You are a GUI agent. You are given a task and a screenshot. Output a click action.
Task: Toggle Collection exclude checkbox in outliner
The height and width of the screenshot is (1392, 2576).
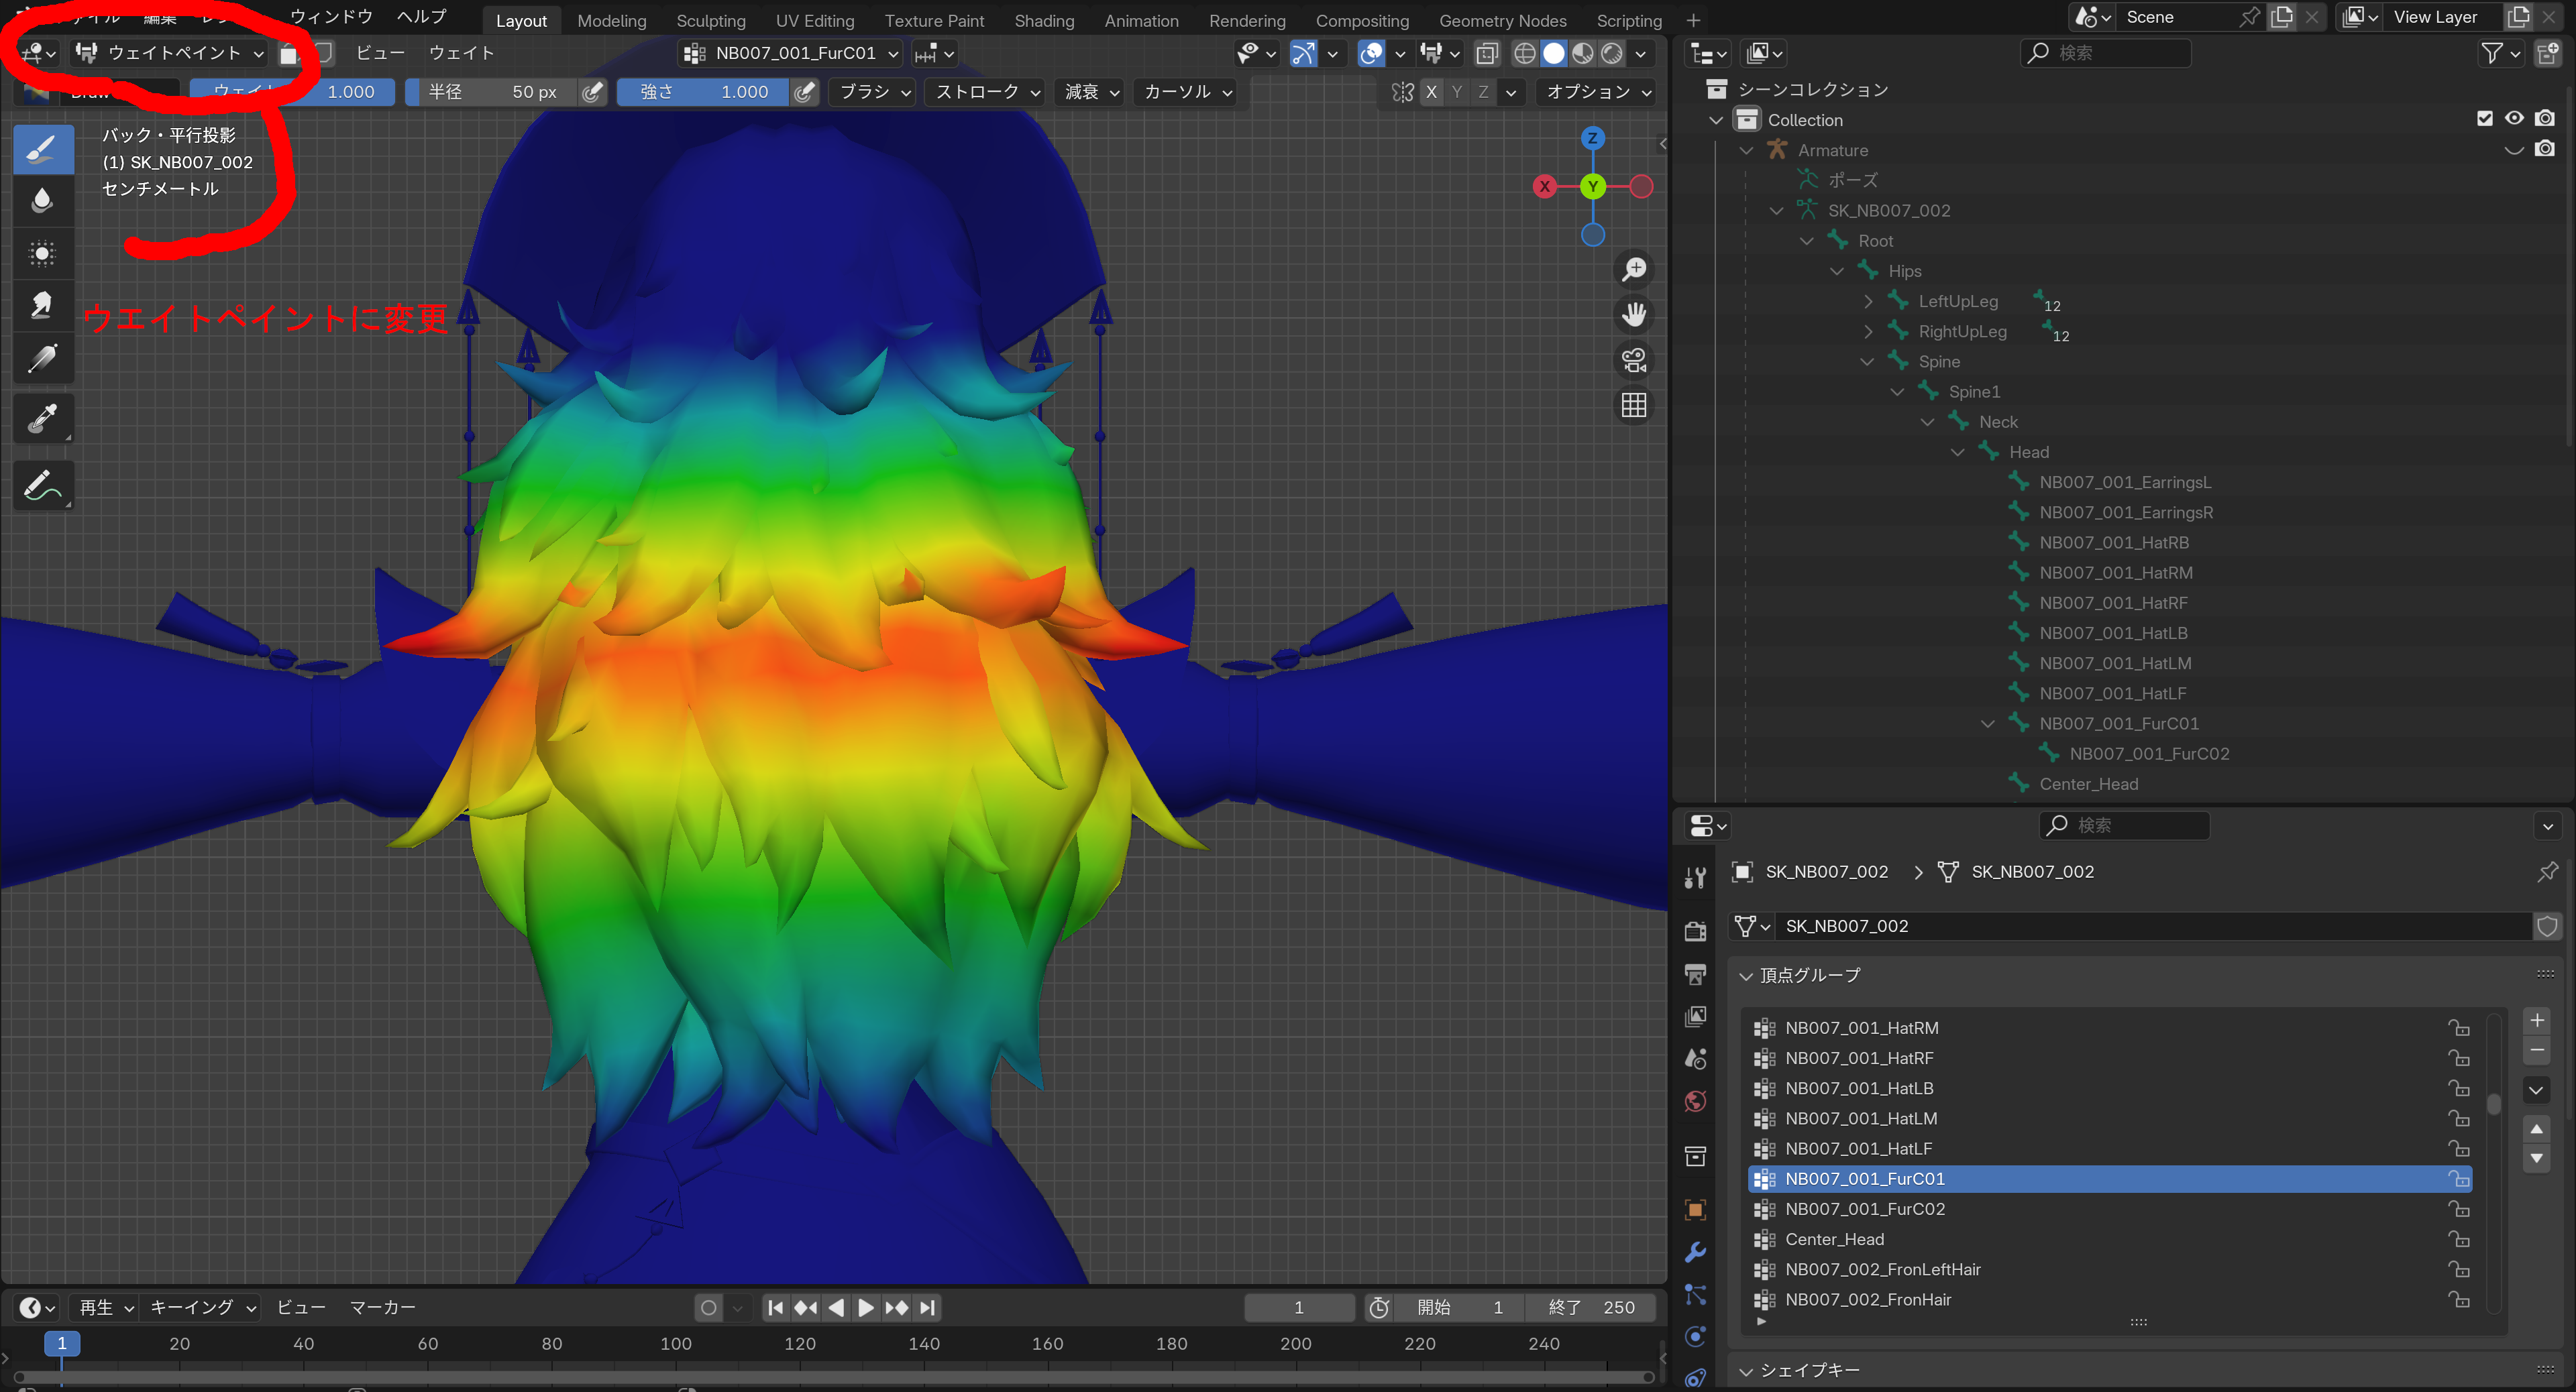[x=2484, y=119]
